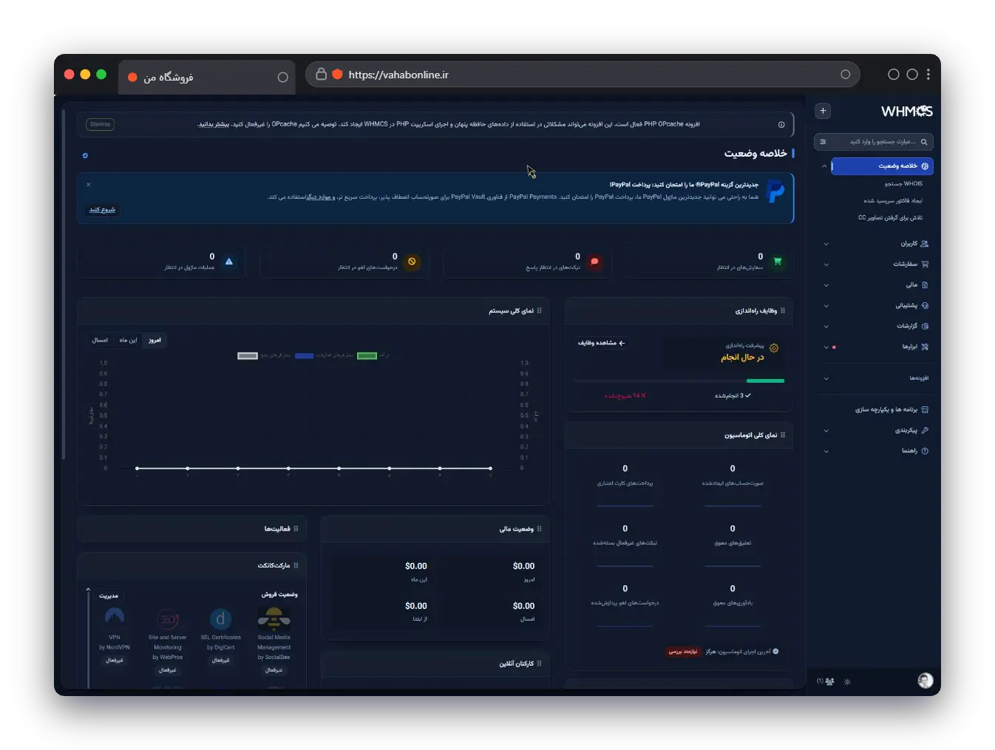Image resolution: width=995 pixels, height=750 pixels.
Task: Click the Dismiss button on OPcache notice
Action: click(x=101, y=125)
